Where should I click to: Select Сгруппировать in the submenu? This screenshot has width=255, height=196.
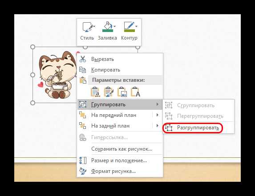coord(198,105)
